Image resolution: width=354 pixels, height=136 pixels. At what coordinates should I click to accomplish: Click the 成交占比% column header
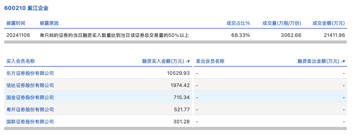point(238,23)
